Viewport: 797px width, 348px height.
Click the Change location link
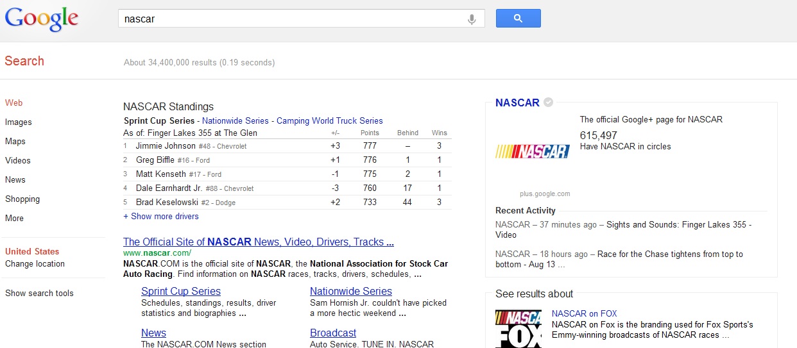click(35, 264)
